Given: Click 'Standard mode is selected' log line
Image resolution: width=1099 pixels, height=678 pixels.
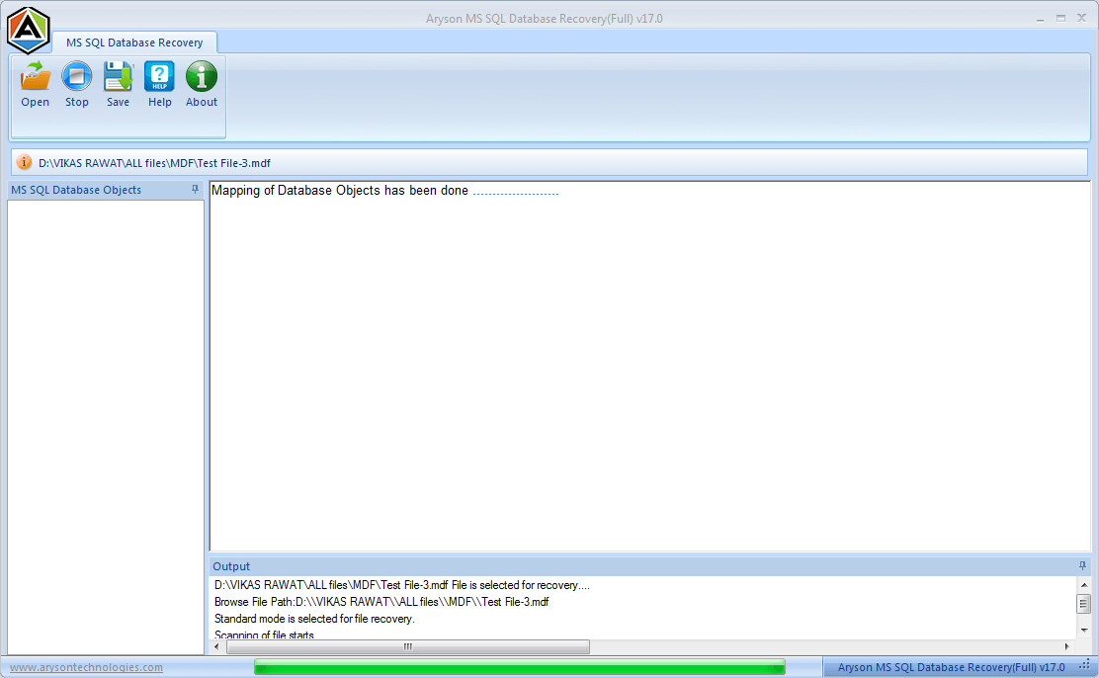Looking at the screenshot, I should (x=314, y=619).
